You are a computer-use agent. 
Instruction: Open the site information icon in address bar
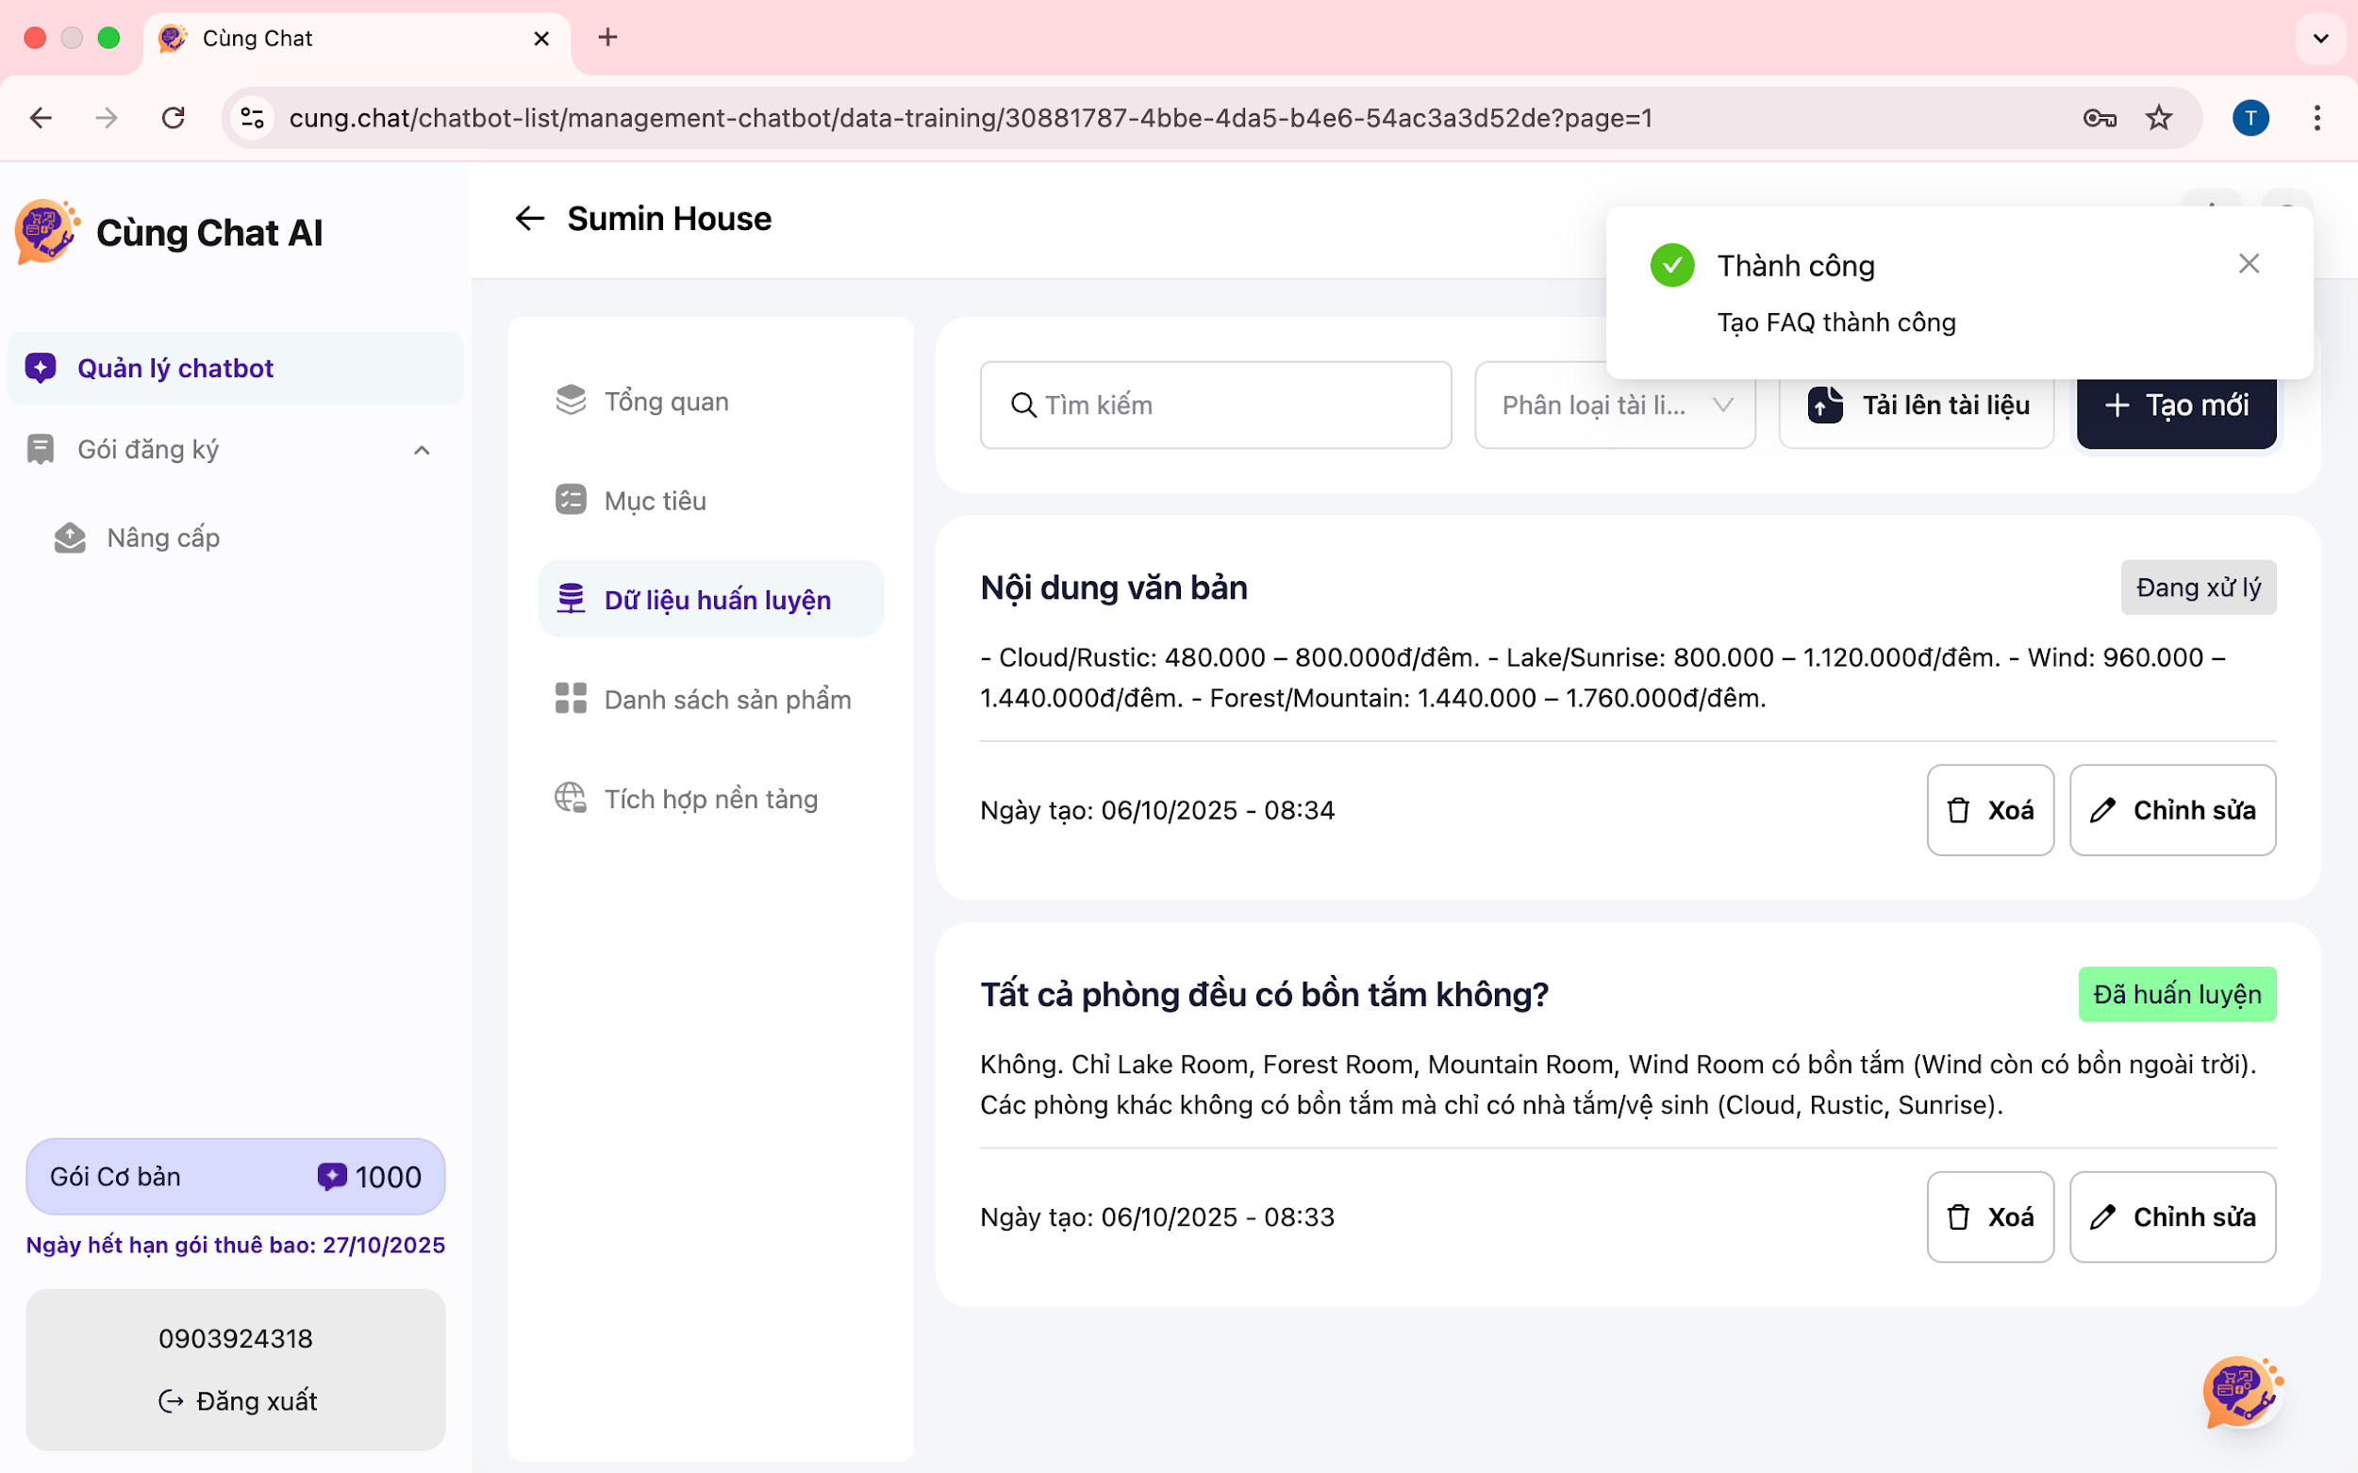pos(253,118)
